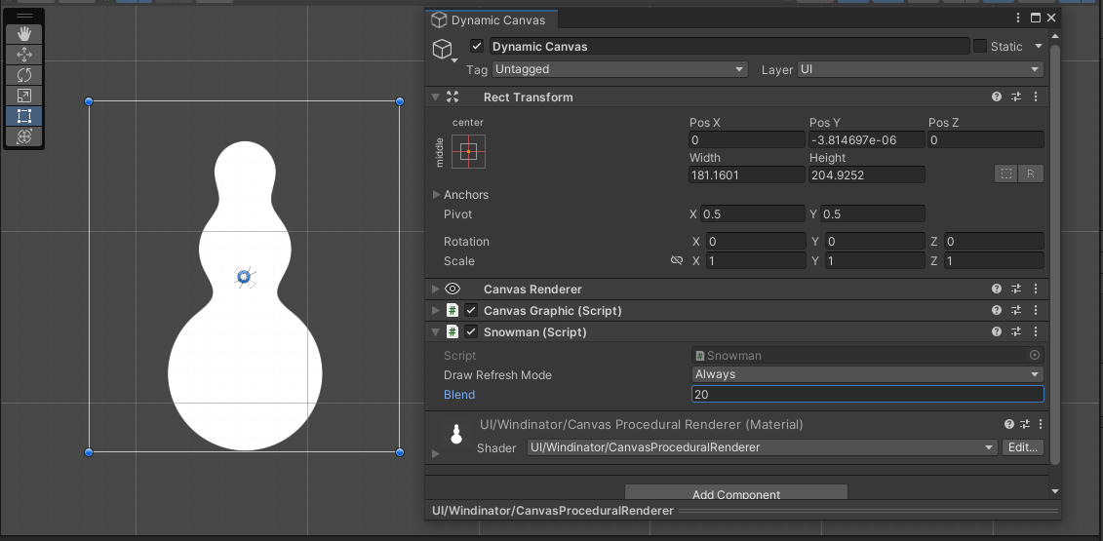Viewport: 1103px width, 541px height.
Task: Click the Dynamic Canvas name field
Action: (x=729, y=47)
